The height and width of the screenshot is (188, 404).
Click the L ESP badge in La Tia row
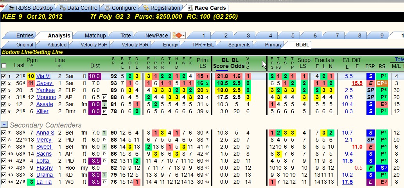[x=370, y=182]
